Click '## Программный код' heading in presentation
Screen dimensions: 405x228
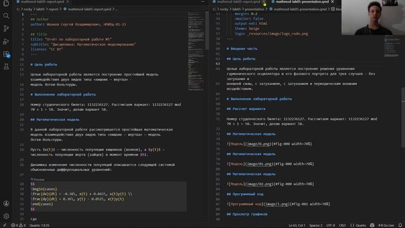[245, 194]
